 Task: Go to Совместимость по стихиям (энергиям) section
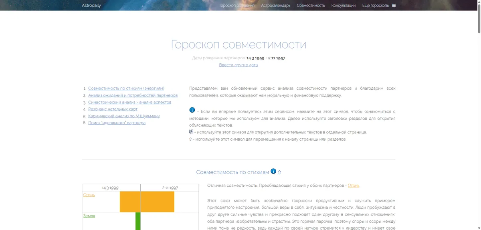coord(126,88)
